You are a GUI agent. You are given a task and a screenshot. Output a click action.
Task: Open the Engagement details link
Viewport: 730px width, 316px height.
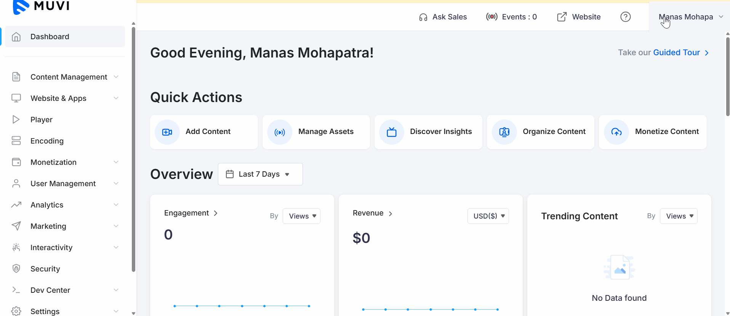pos(191,213)
